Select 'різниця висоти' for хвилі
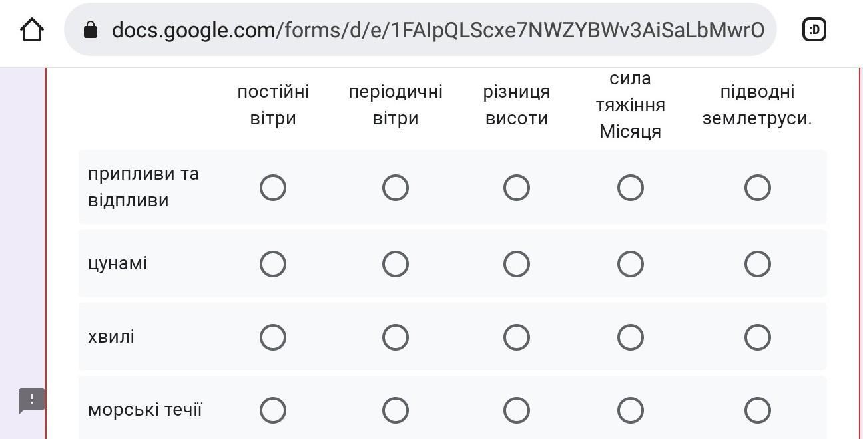This screenshot has height=439, width=863. (516, 337)
